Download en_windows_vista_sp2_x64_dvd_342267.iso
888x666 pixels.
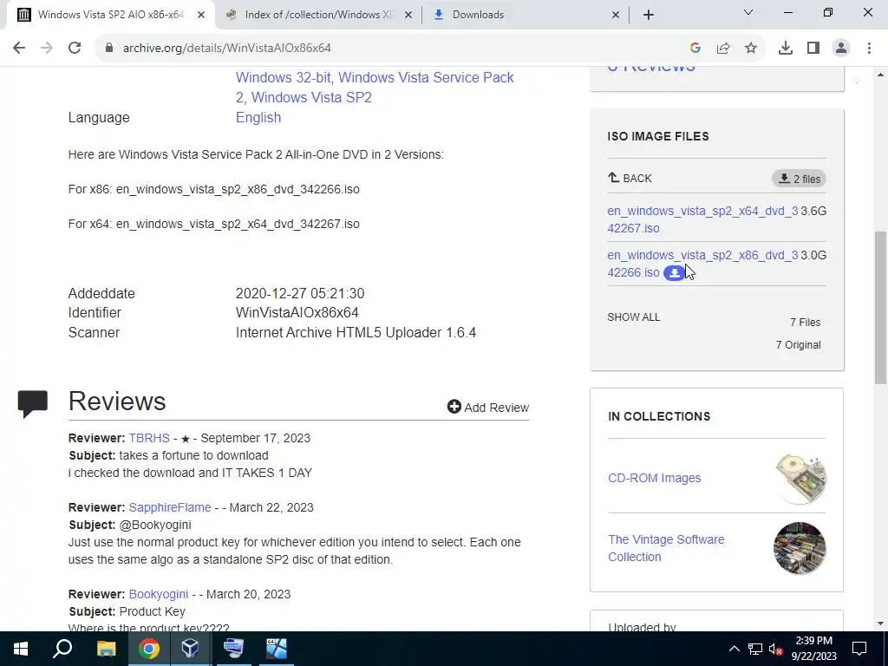(x=702, y=219)
